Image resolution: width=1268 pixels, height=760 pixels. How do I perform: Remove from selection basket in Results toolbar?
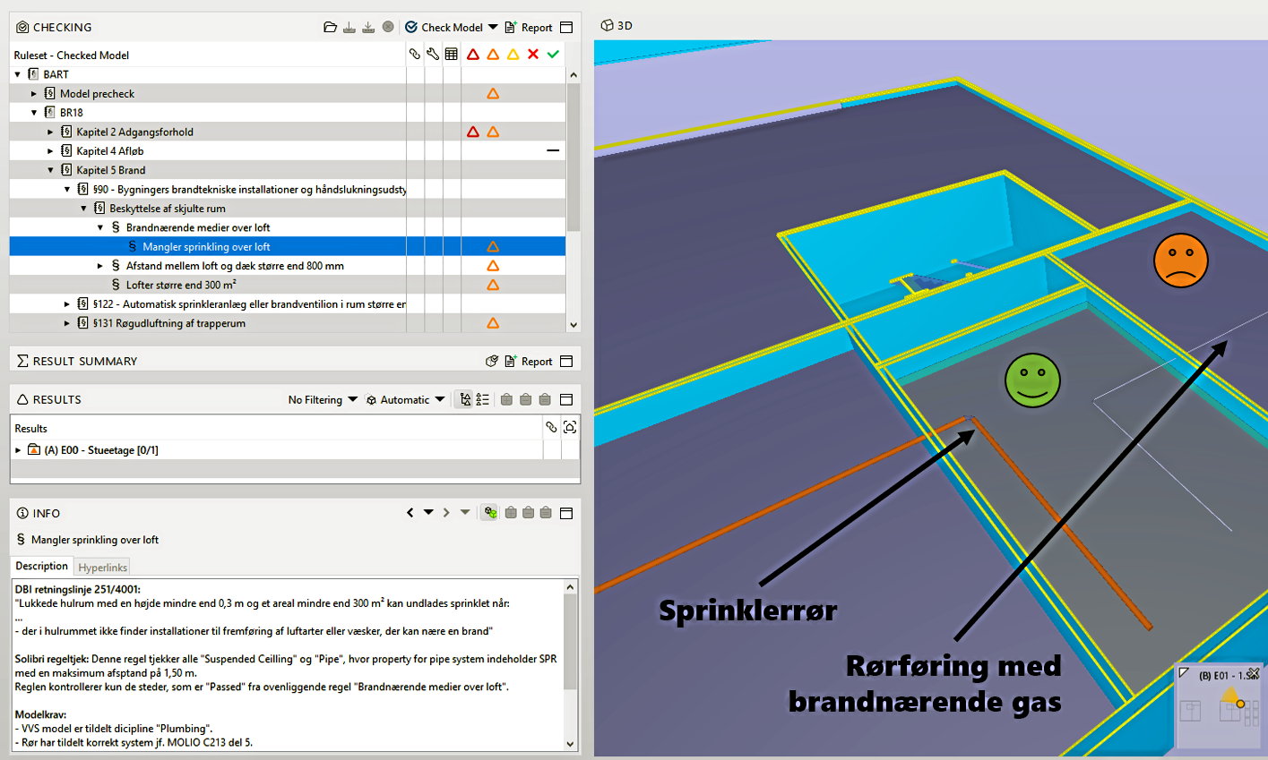pyautogui.click(x=526, y=399)
